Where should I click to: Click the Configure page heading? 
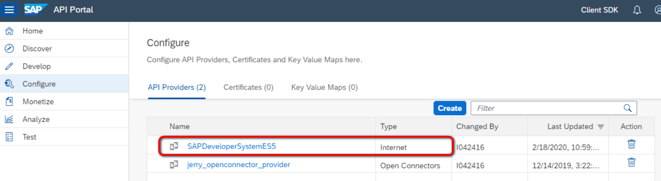click(168, 43)
